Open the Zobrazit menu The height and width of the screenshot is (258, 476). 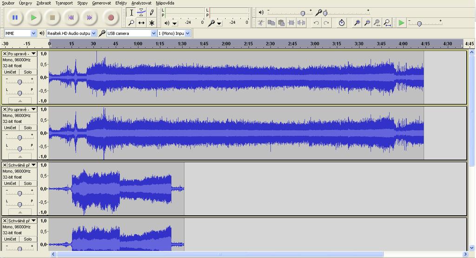coord(43,3)
